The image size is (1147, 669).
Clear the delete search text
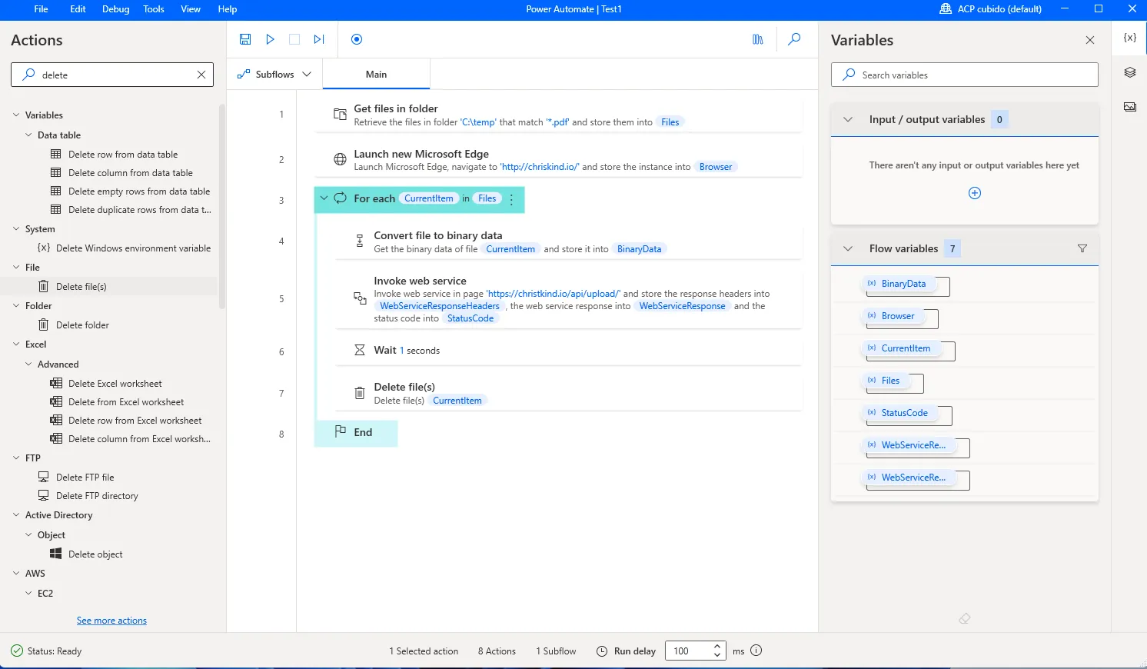(201, 75)
